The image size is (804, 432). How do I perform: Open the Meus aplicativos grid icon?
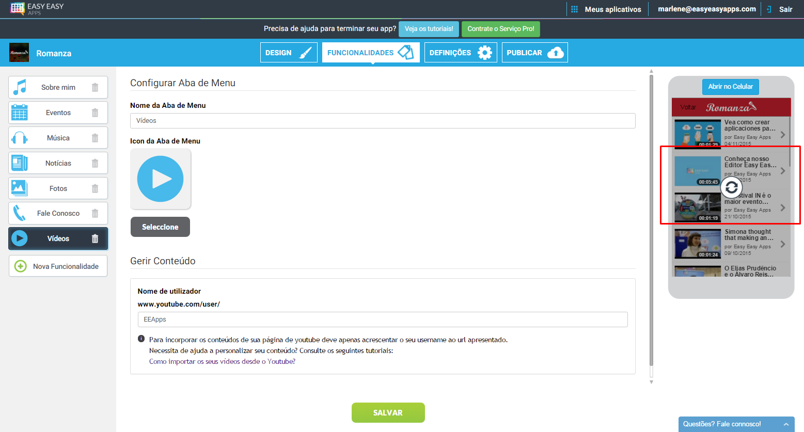tap(574, 9)
